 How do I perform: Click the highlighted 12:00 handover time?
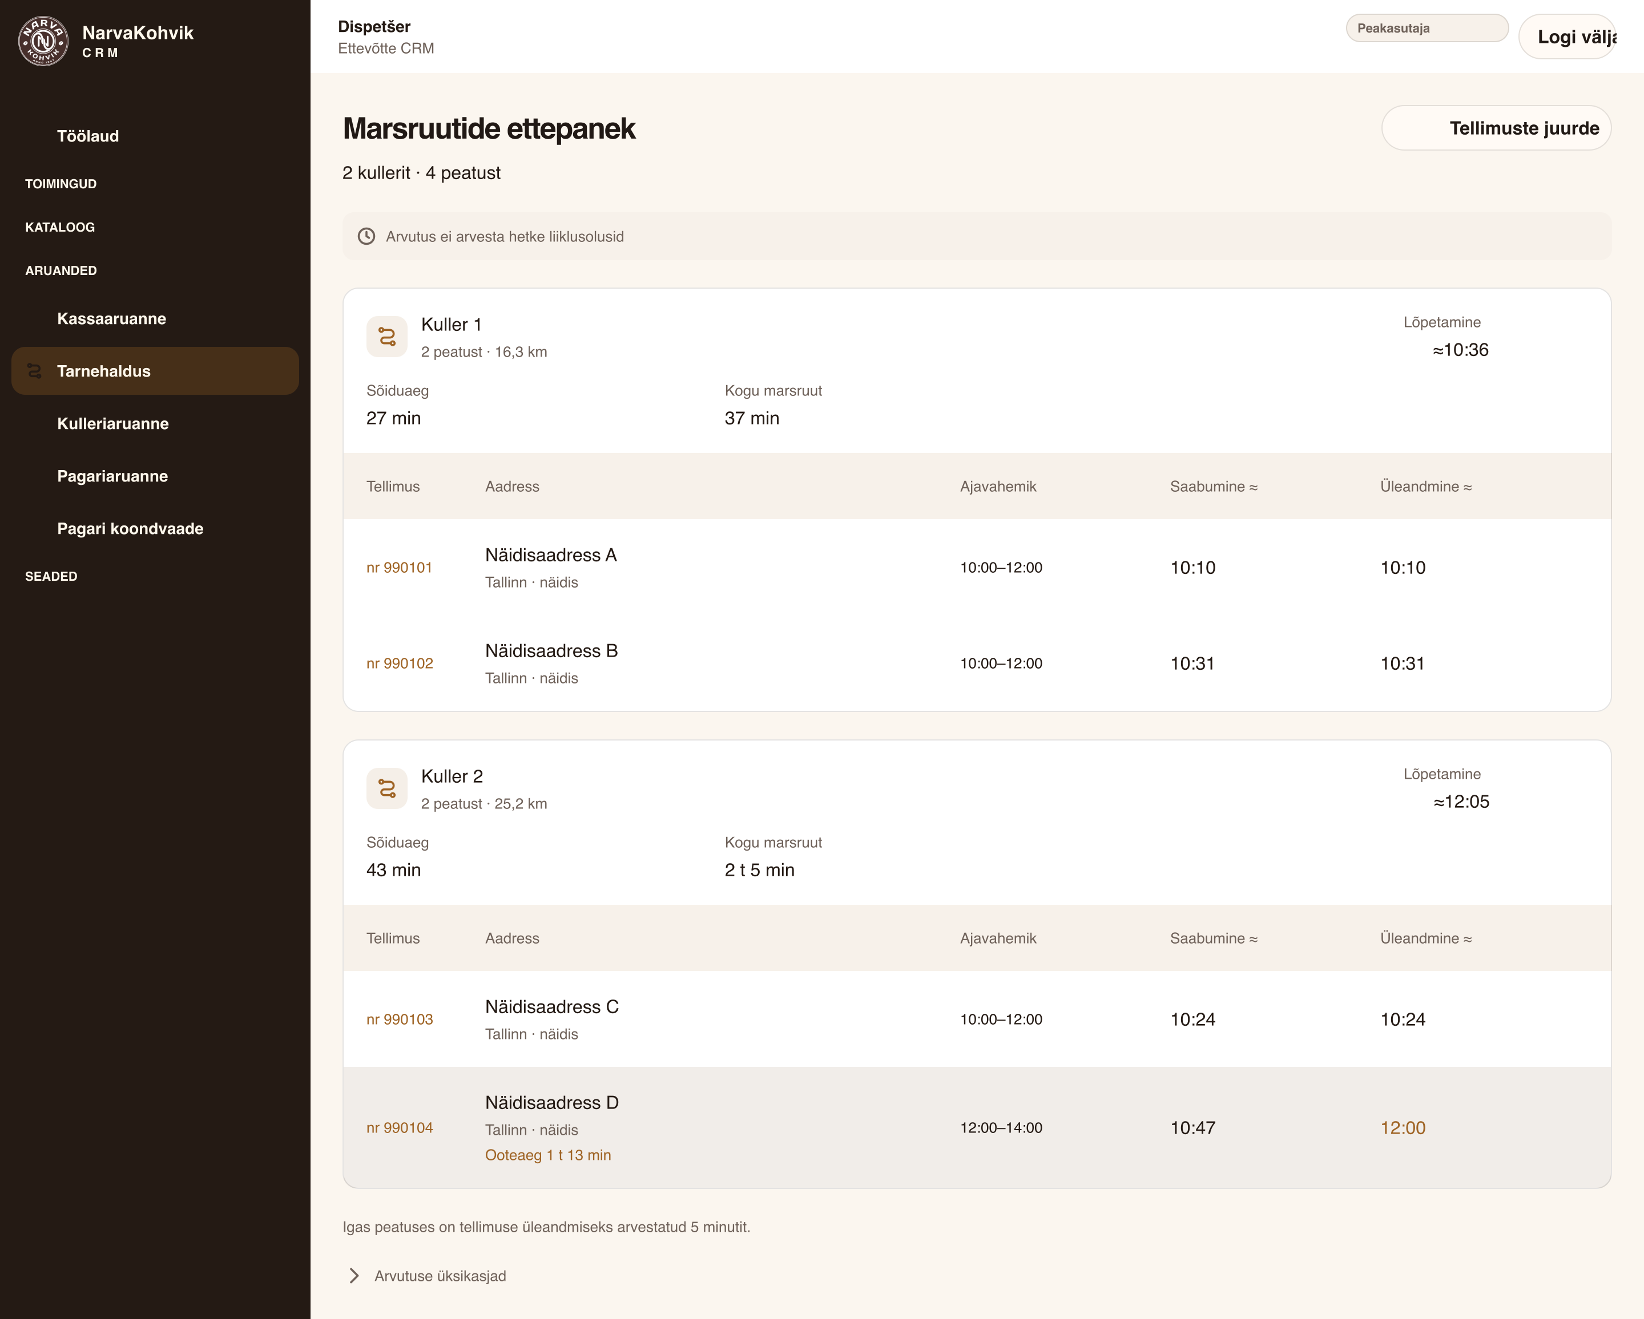tap(1403, 1128)
